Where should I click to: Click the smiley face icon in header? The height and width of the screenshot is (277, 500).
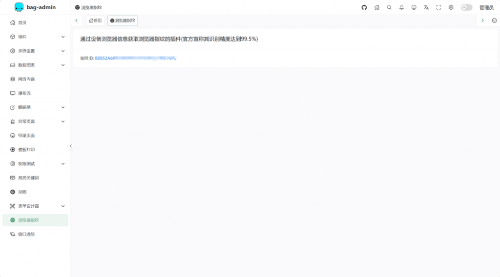pos(414,7)
